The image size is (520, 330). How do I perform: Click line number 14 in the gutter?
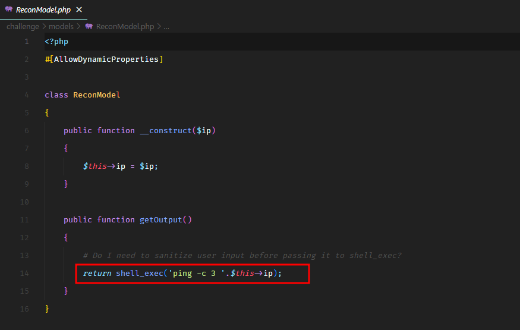(x=26, y=274)
